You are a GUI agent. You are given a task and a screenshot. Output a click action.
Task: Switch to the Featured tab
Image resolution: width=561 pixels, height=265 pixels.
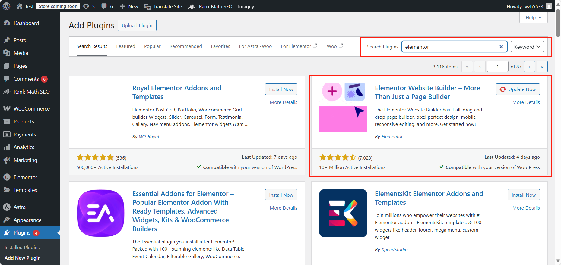tap(125, 46)
